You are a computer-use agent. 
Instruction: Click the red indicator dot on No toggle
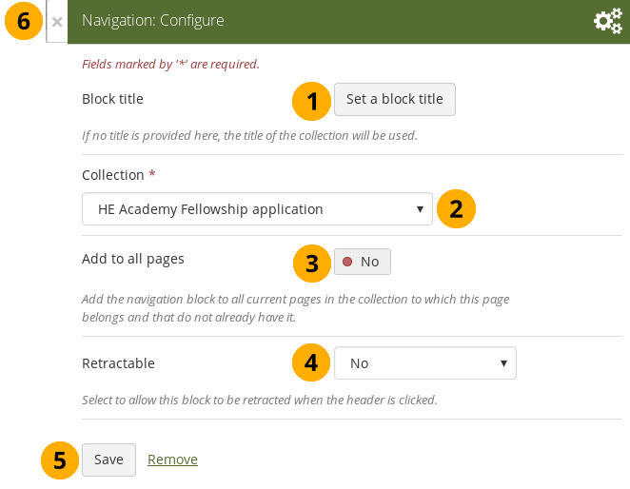347,262
